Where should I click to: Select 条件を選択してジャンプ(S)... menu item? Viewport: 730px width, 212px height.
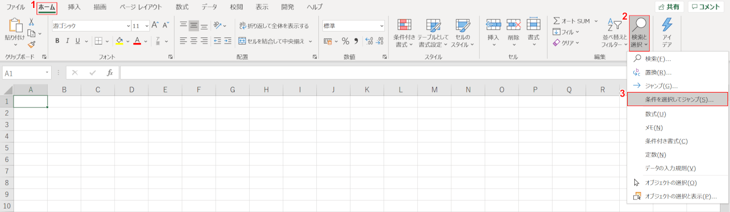click(677, 99)
